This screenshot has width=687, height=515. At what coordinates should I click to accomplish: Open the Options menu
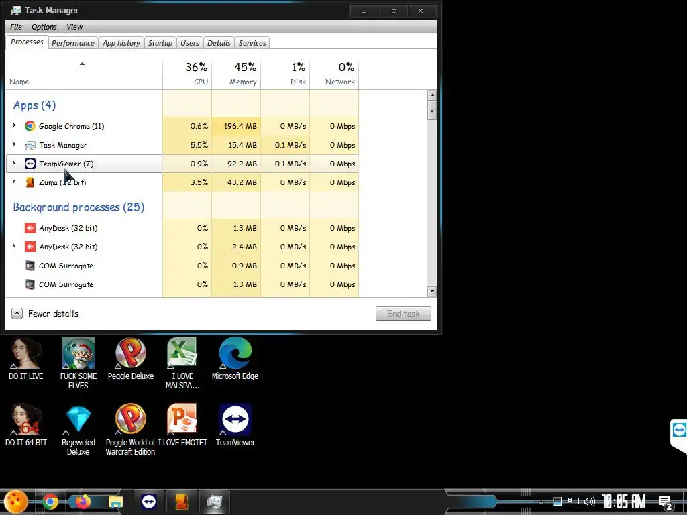point(44,27)
